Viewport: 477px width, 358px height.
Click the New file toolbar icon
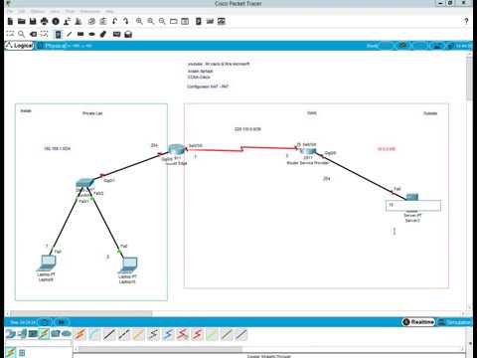tap(10, 22)
